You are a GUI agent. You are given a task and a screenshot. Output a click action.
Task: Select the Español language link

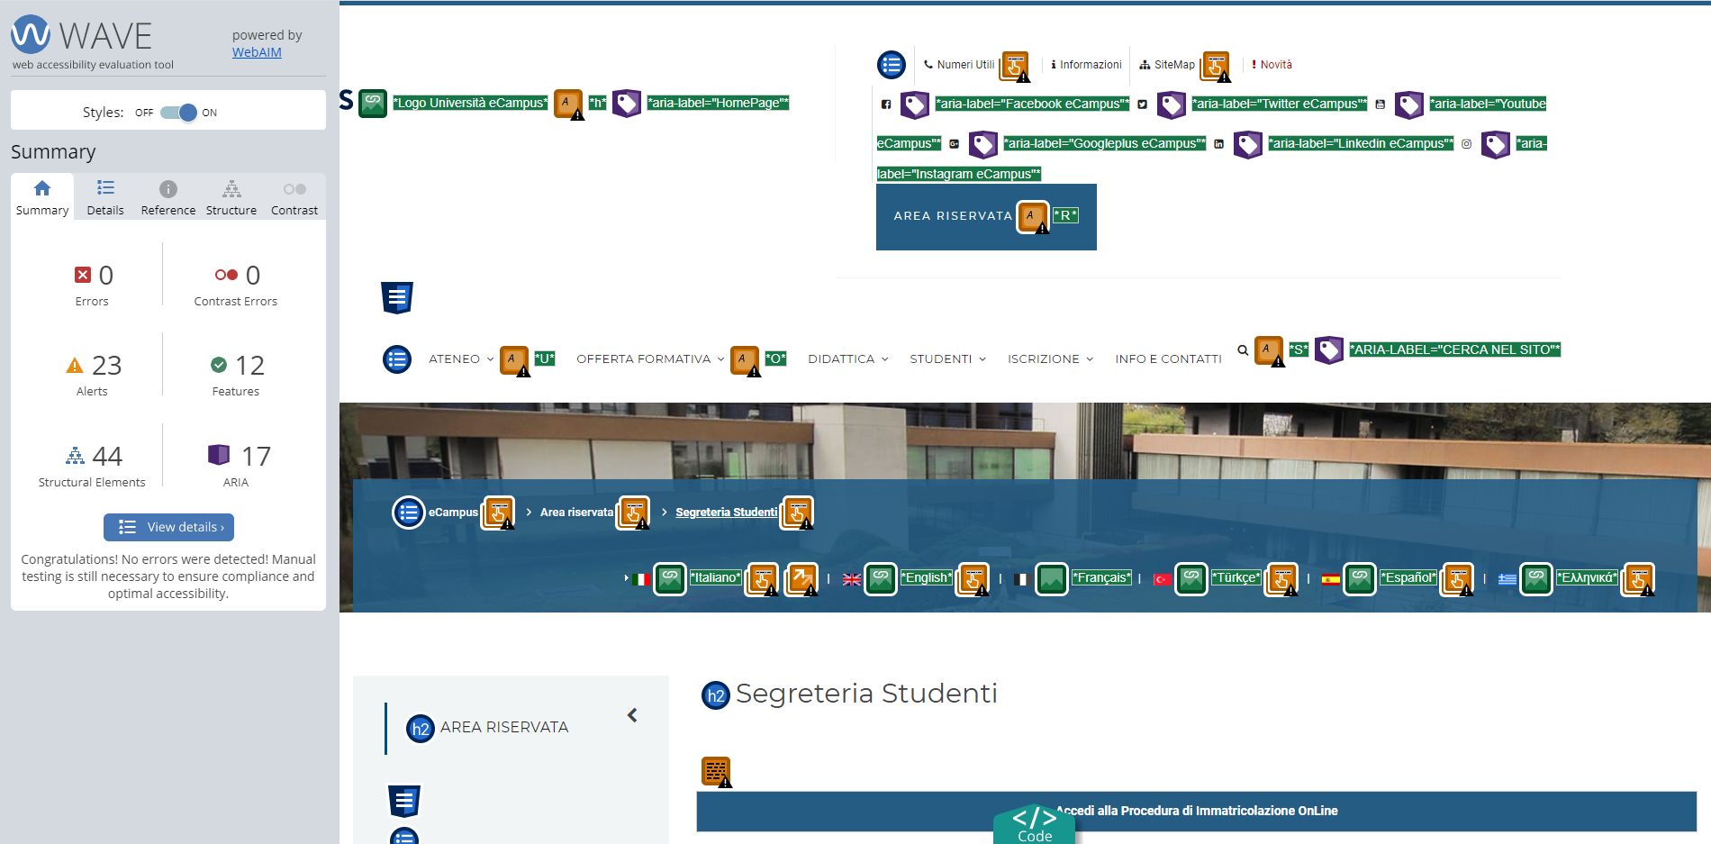1408,578
